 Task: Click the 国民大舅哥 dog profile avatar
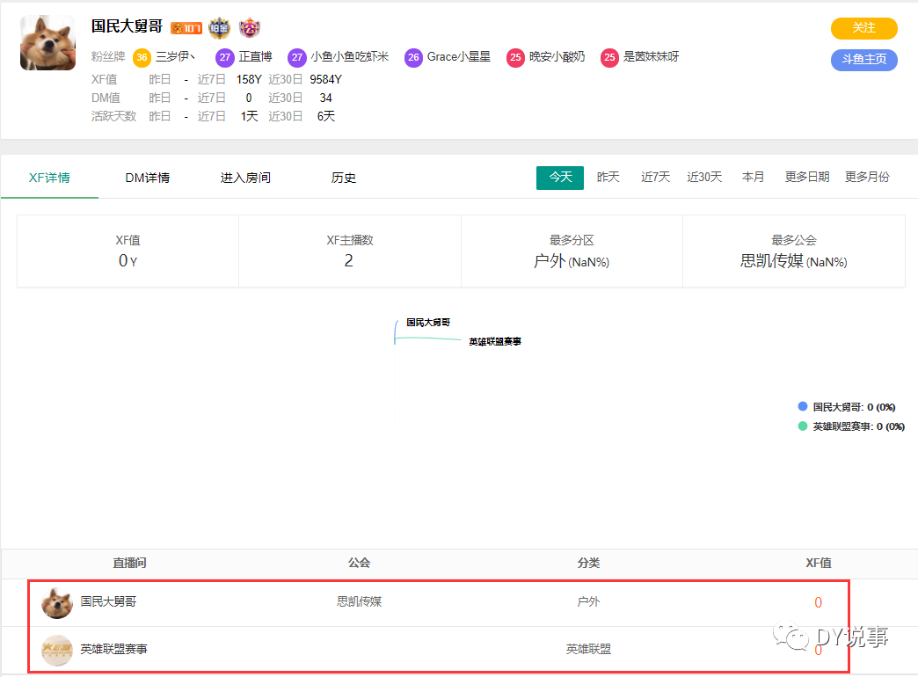coord(48,43)
